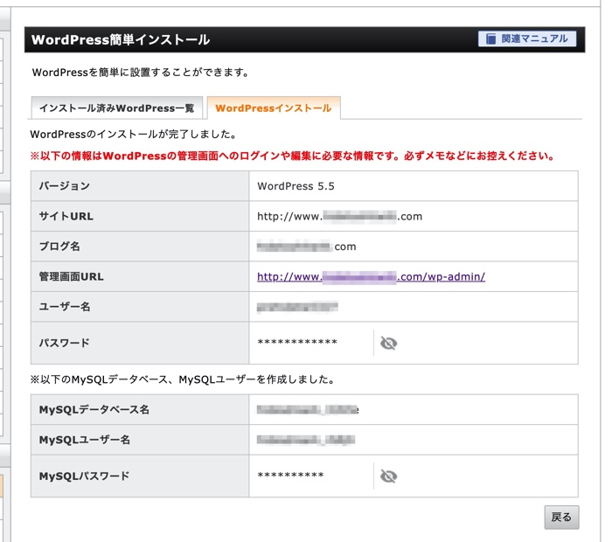Click the WordPressを簡単に設置 description text
Screen dimensions: 612x542
(x=141, y=73)
